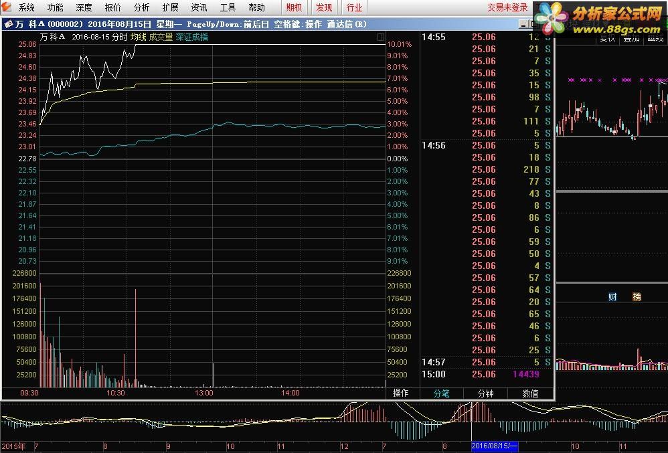Open the 资讯 menu
668x453 pixels.
pos(199,7)
